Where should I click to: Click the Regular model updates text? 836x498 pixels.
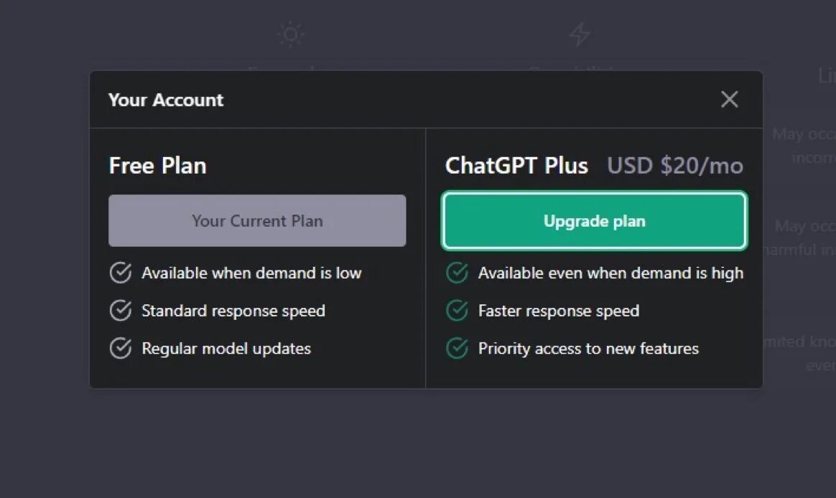point(226,349)
